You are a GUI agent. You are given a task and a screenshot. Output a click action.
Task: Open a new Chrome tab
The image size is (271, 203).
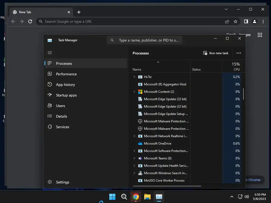coord(79,12)
